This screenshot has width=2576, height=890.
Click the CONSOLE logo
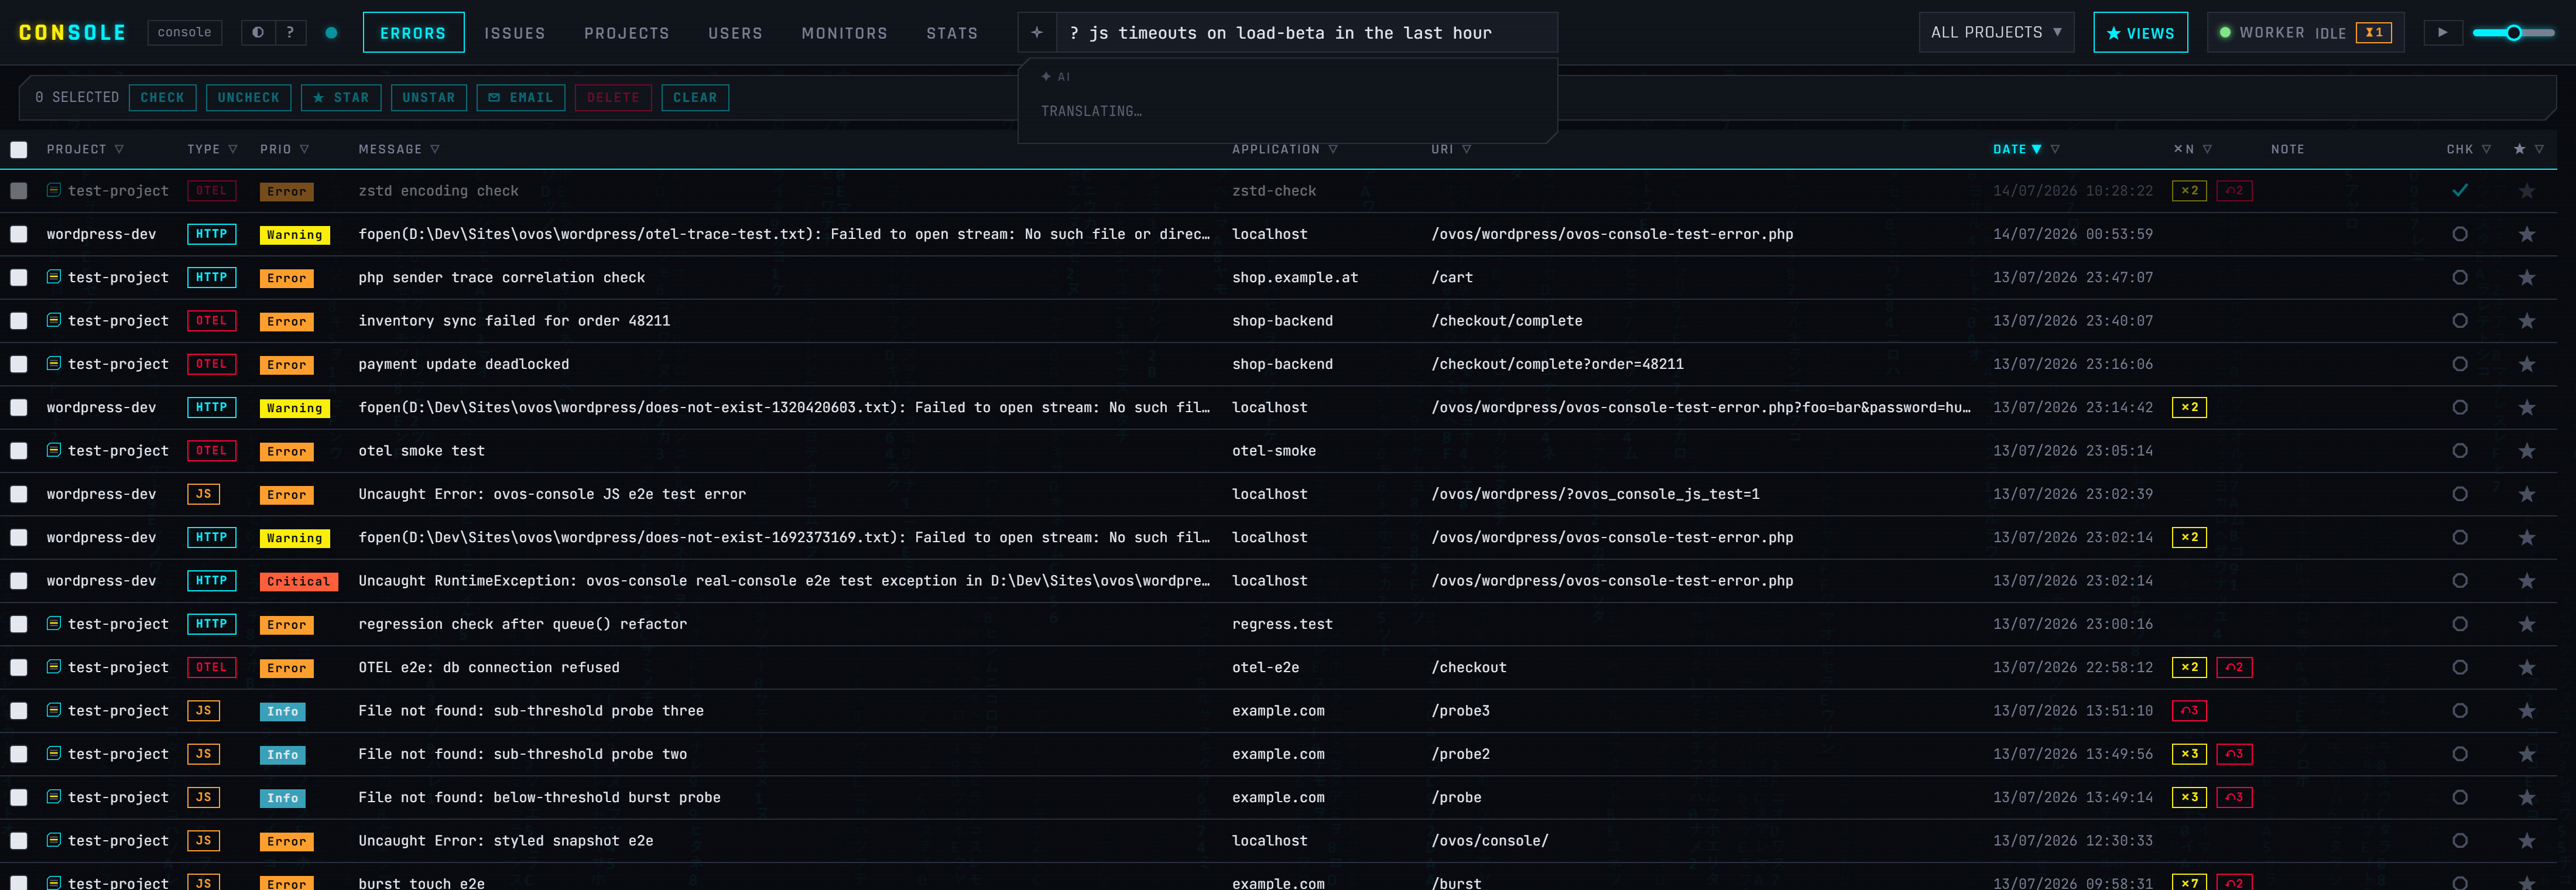(x=72, y=32)
